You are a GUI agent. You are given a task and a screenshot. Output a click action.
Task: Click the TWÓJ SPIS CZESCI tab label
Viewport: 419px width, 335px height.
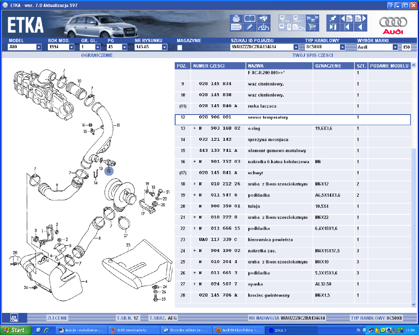[x=313, y=55]
